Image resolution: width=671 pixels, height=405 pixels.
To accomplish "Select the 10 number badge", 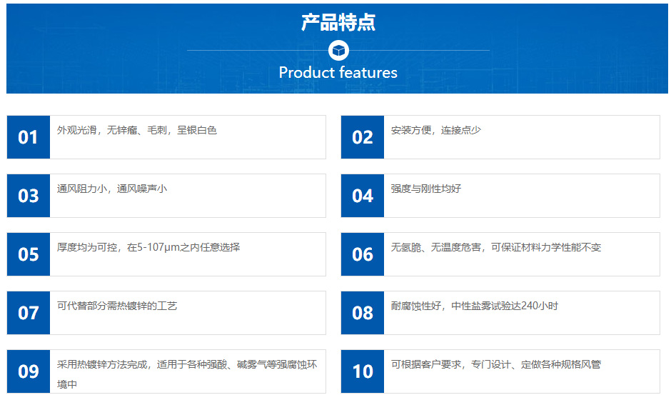I will point(363,371).
